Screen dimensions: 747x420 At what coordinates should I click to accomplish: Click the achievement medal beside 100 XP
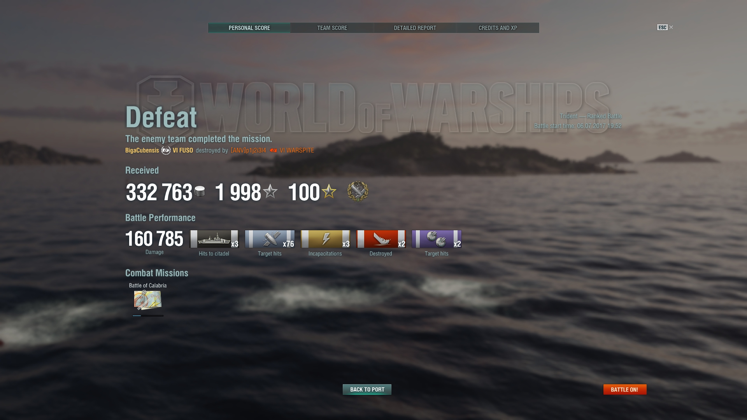pos(358,191)
